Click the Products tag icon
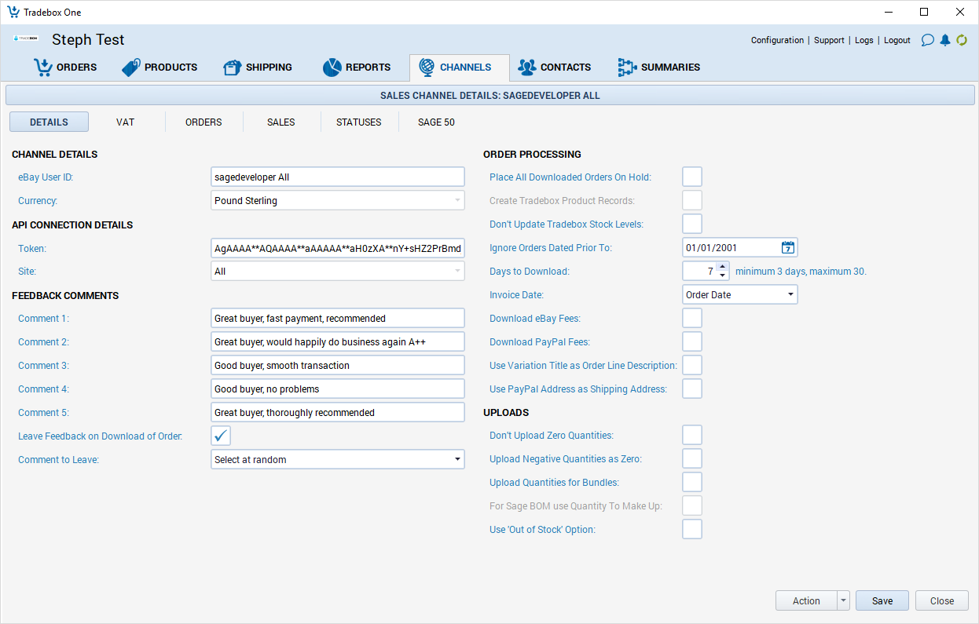Viewport: 979px width, 624px height. point(131,68)
